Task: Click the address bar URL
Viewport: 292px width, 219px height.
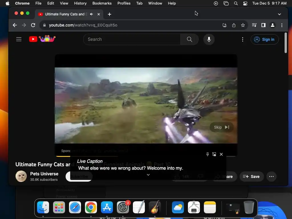Action: [83, 25]
